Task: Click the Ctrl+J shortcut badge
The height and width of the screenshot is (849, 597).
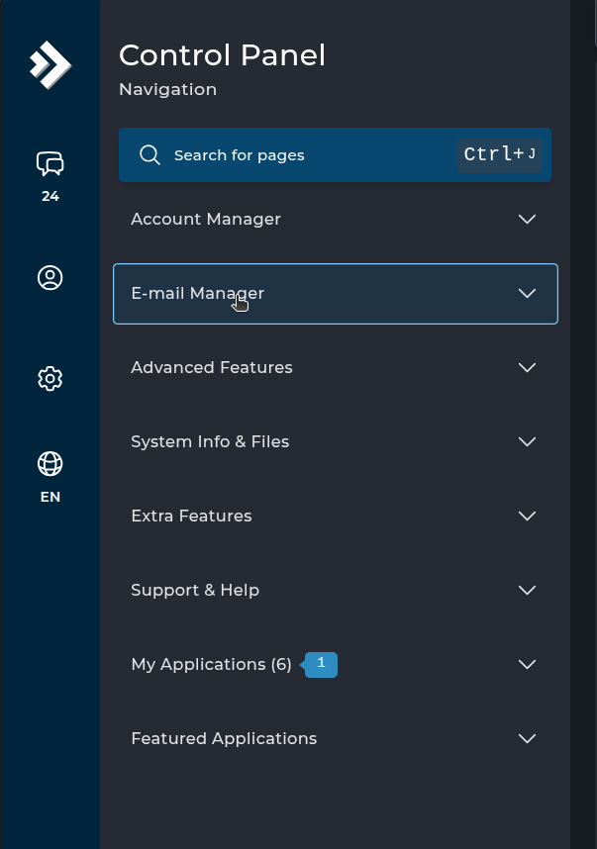Action: click(x=500, y=154)
